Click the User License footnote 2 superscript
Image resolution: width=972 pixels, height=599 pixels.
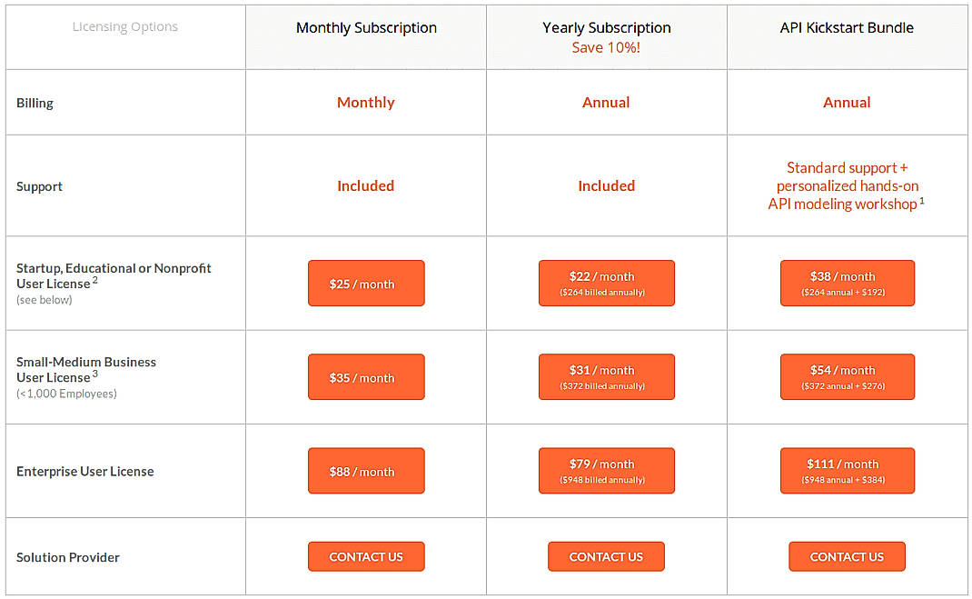coord(94,280)
